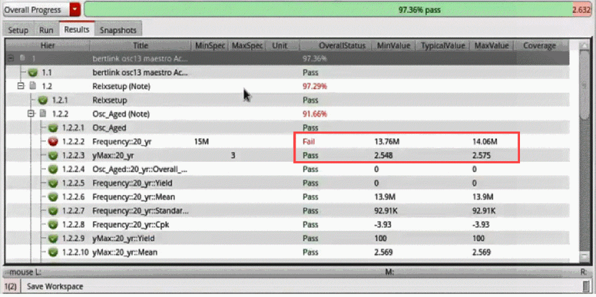
Task: Click the red fail icon for row 1.2.2.2
Action: click(x=53, y=142)
